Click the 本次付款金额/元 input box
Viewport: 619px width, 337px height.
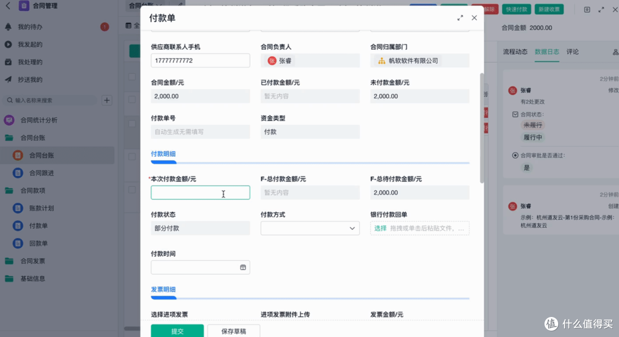pyautogui.click(x=200, y=193)
